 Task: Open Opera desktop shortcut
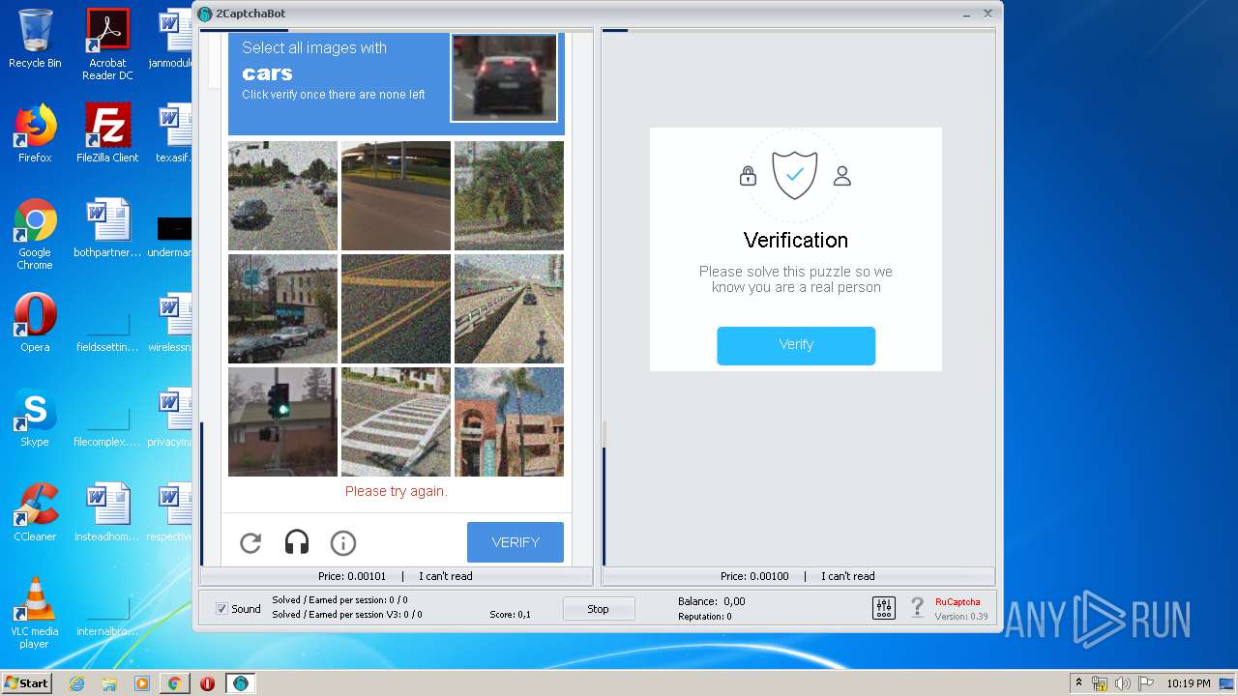(x=35, y=323)
